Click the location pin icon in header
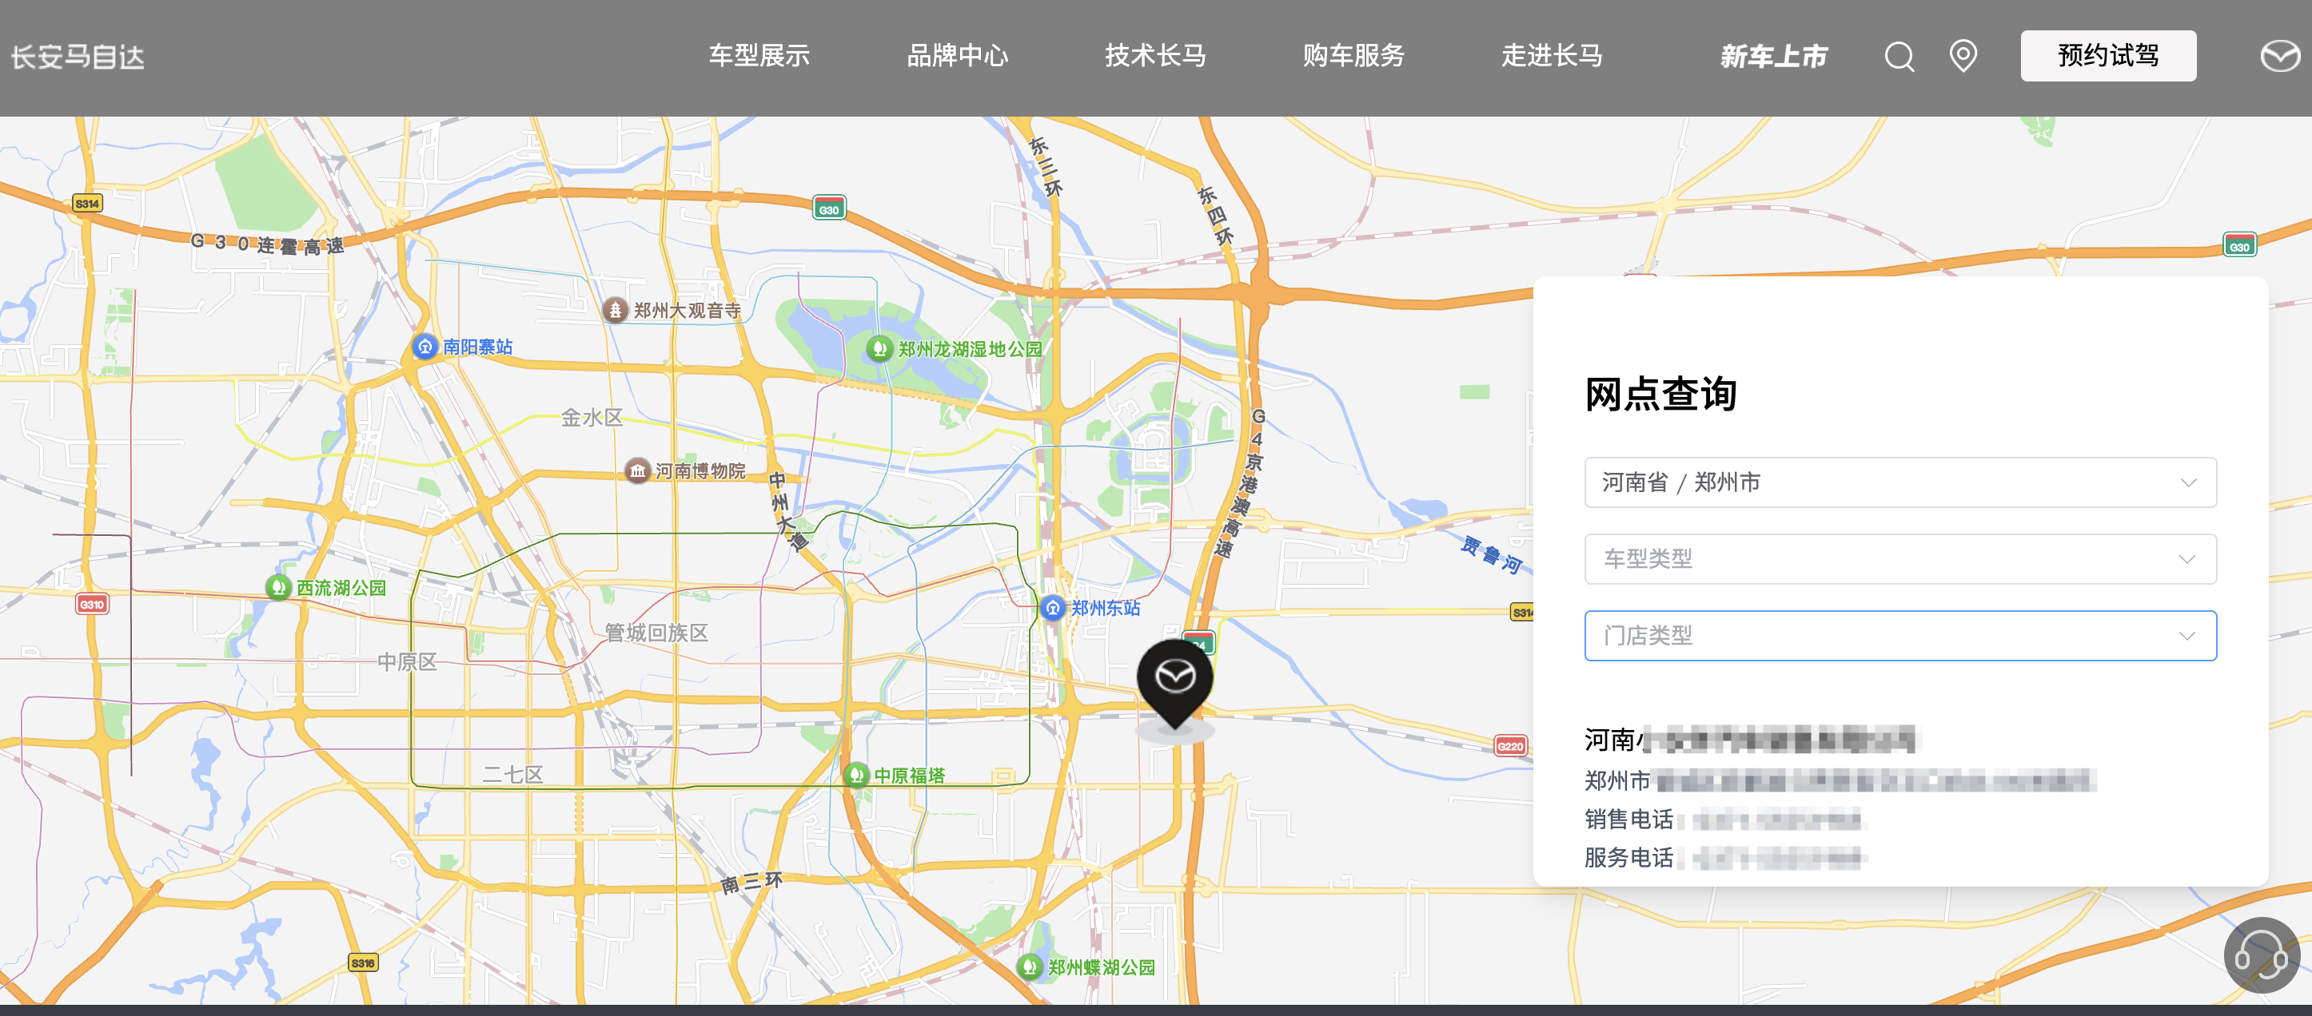2312x1016 pixels. [1963, 56]
